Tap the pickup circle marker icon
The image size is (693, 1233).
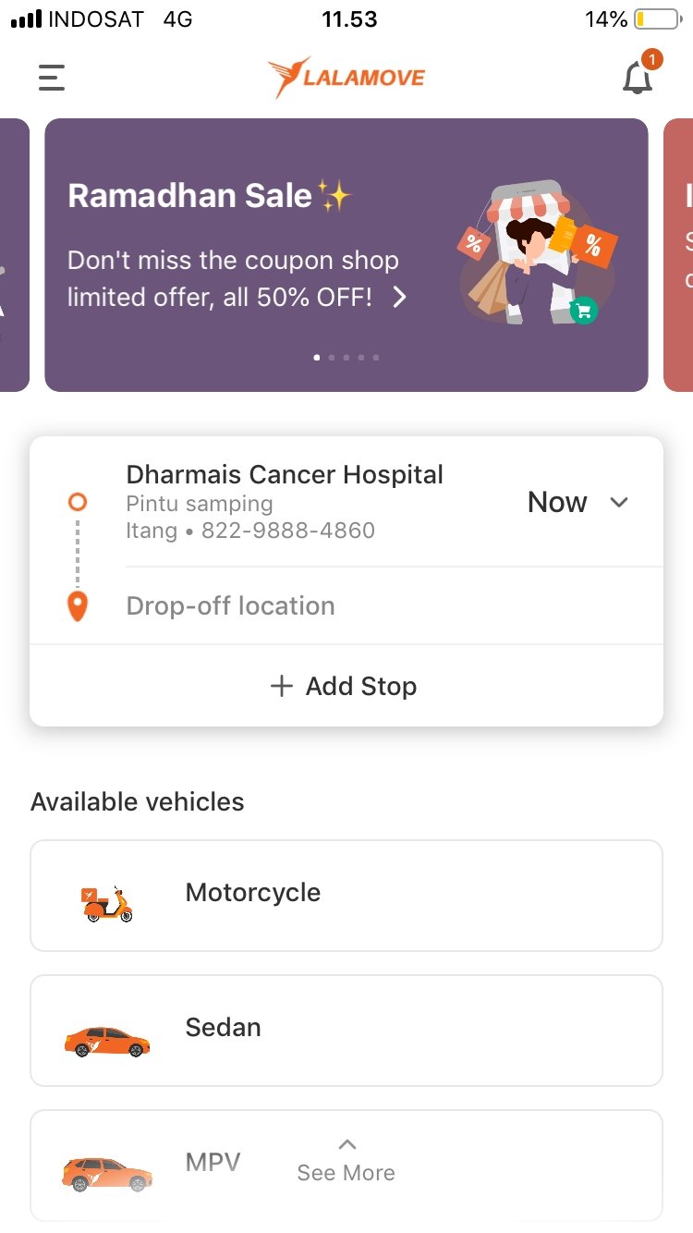(78, 502)
